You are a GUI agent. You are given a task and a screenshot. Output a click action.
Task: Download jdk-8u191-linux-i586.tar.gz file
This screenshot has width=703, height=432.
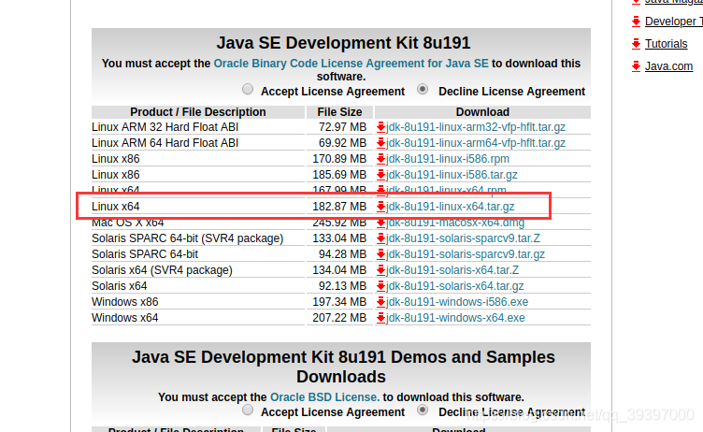coord(452,175)
